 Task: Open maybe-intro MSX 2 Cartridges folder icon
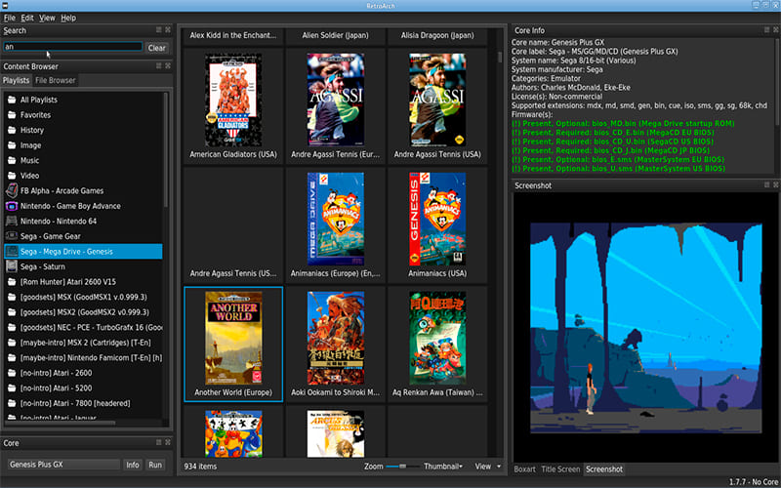(x=12, y=343)
